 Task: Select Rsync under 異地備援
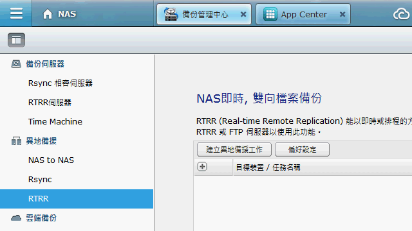(40, 180)
